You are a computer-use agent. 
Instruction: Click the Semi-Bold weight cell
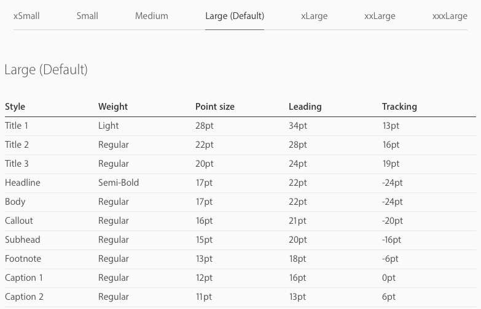[119, 183]
